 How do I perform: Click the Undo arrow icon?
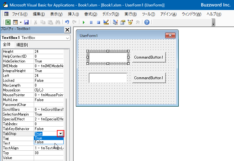[67, 22]
